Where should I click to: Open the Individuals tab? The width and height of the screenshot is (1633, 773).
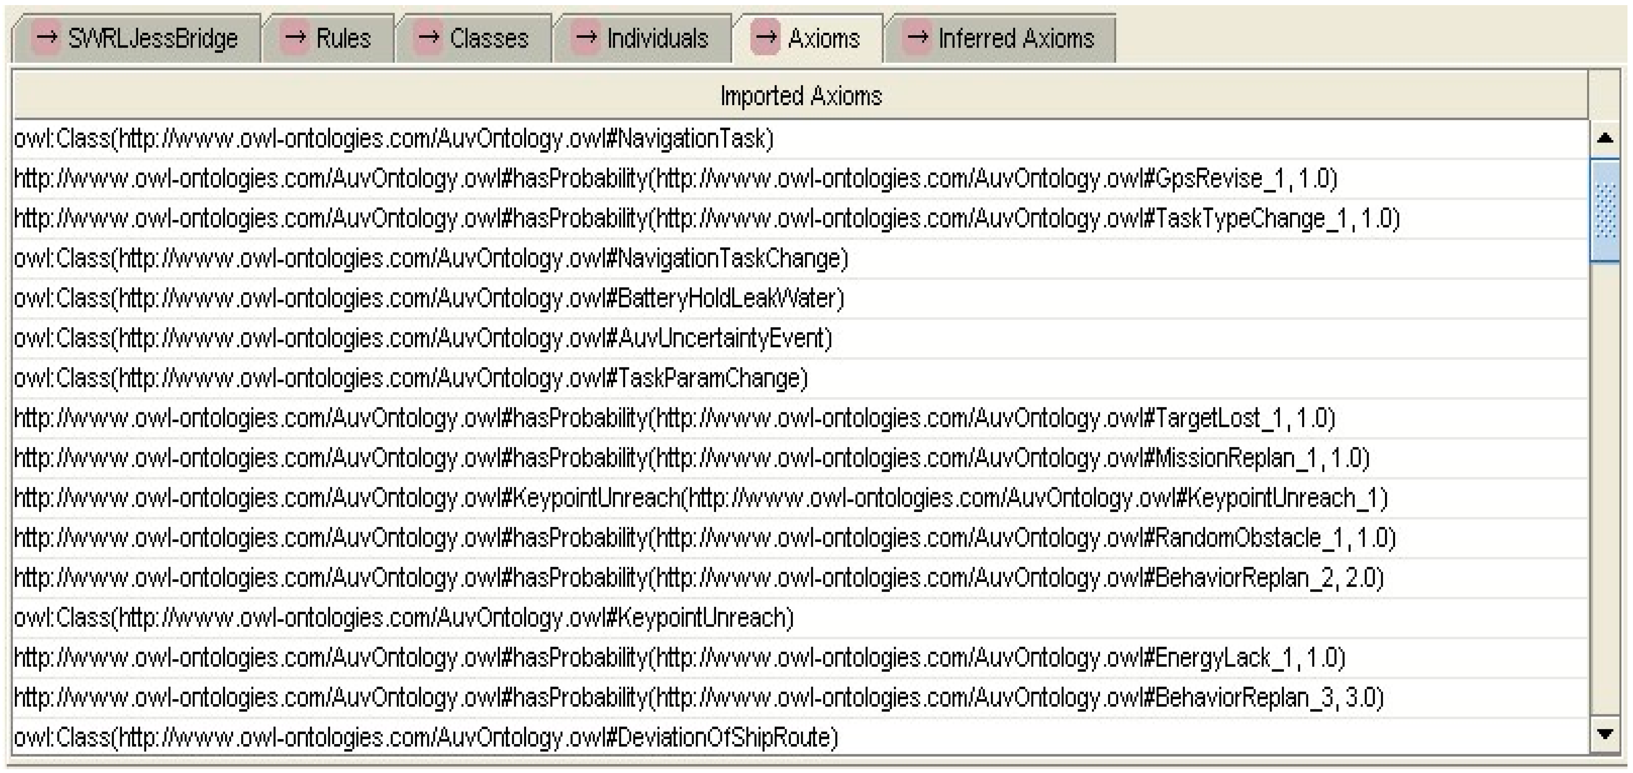657,39
